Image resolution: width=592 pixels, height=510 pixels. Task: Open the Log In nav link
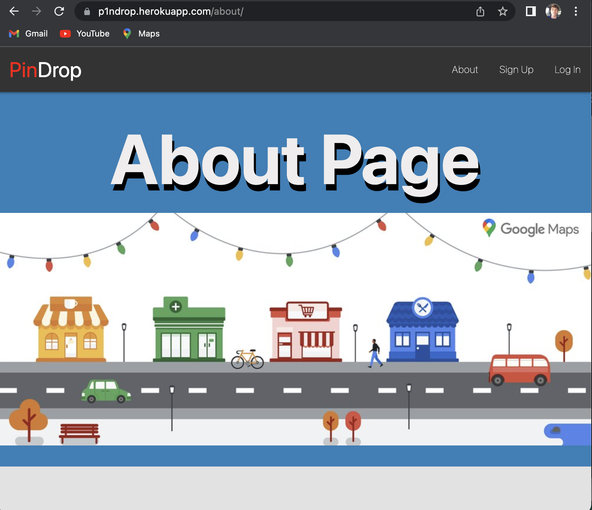pos(567,70)
